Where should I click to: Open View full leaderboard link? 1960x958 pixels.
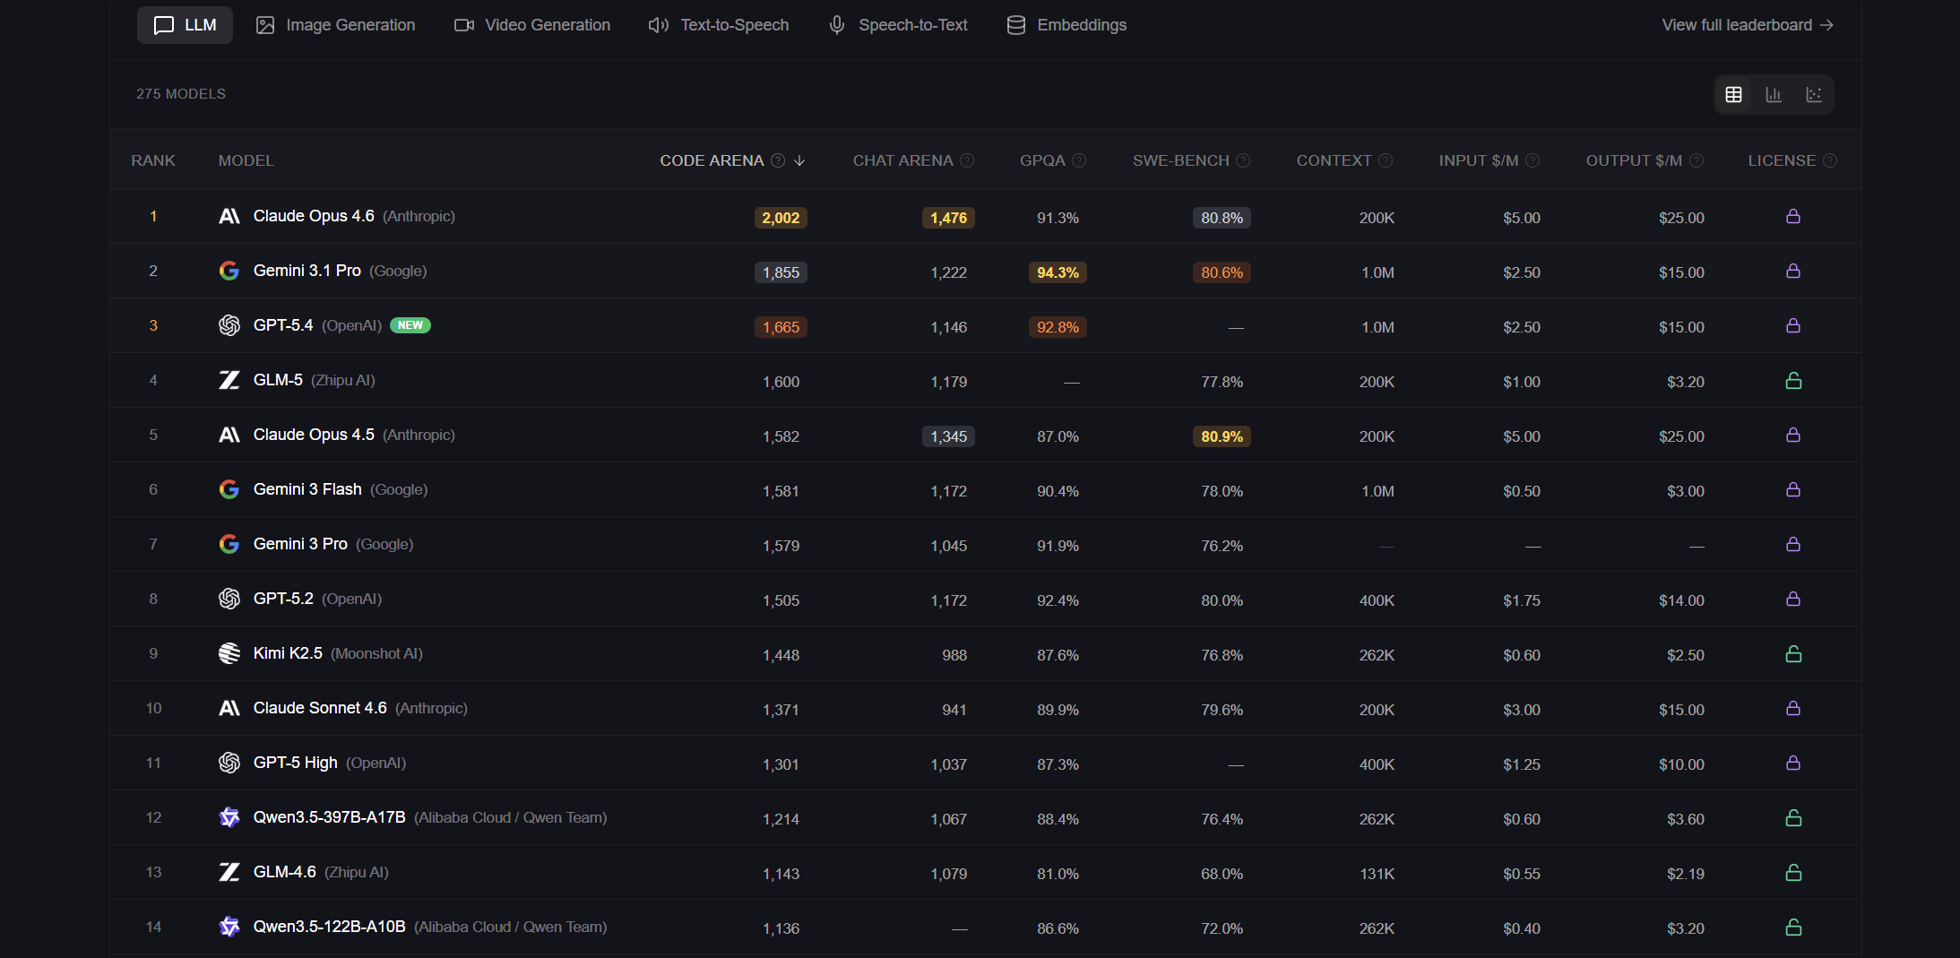coord(1748,25)
